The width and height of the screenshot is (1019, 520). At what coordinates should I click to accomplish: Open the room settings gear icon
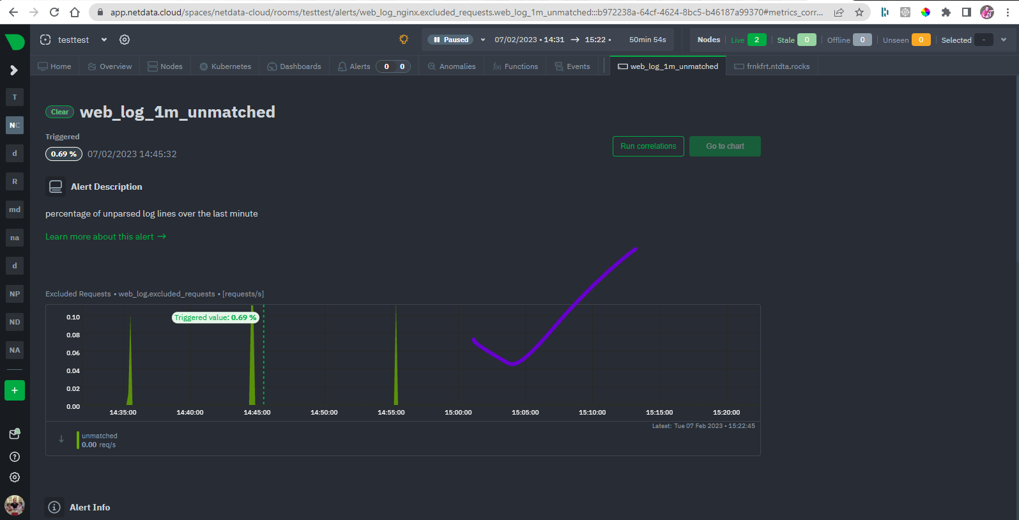125,40
